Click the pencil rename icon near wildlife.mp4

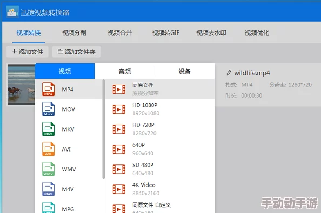pos(229,73)
